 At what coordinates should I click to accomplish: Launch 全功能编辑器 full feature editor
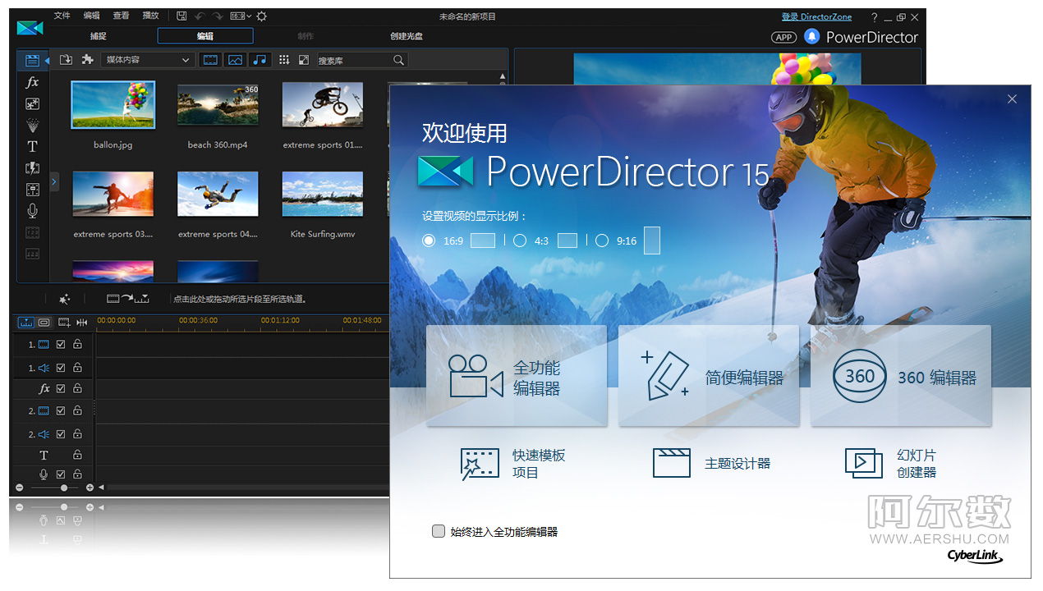click(517, 376)
